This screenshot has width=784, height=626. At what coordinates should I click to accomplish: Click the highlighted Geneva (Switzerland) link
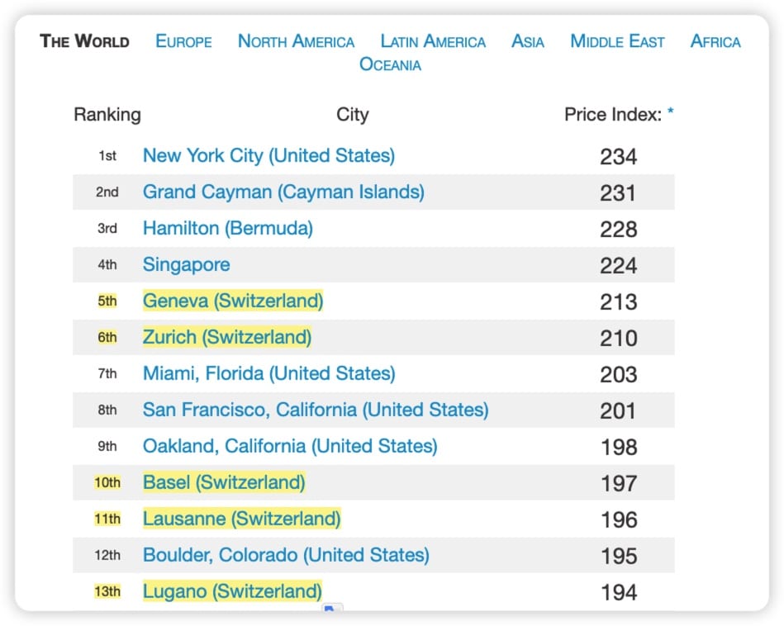coord(233,301)
